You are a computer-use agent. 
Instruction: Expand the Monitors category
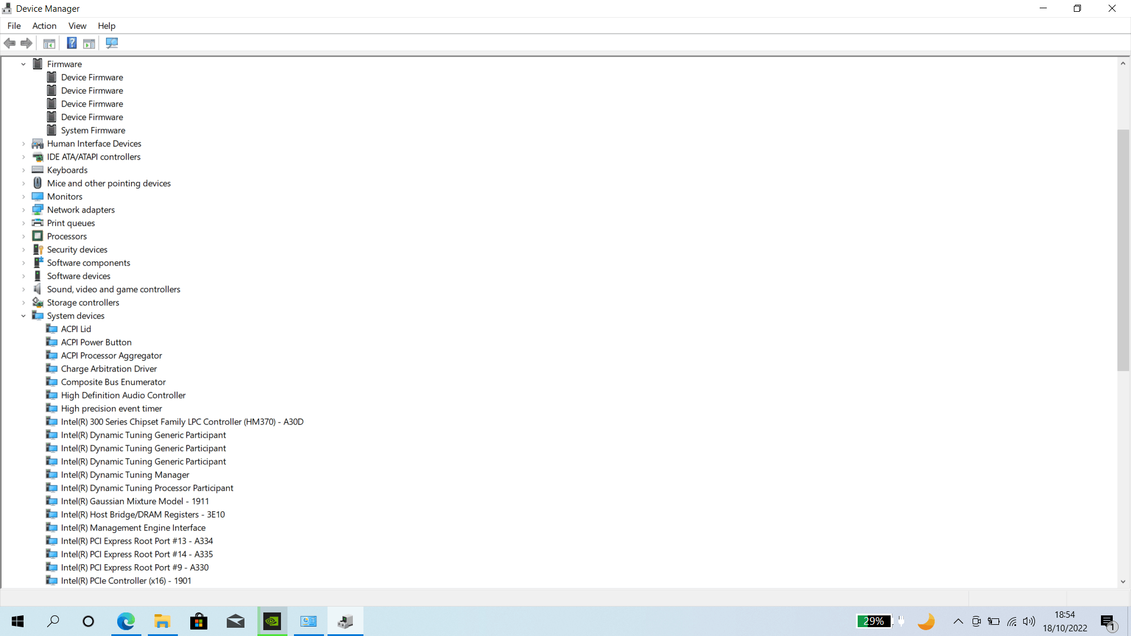pos(24,196)
